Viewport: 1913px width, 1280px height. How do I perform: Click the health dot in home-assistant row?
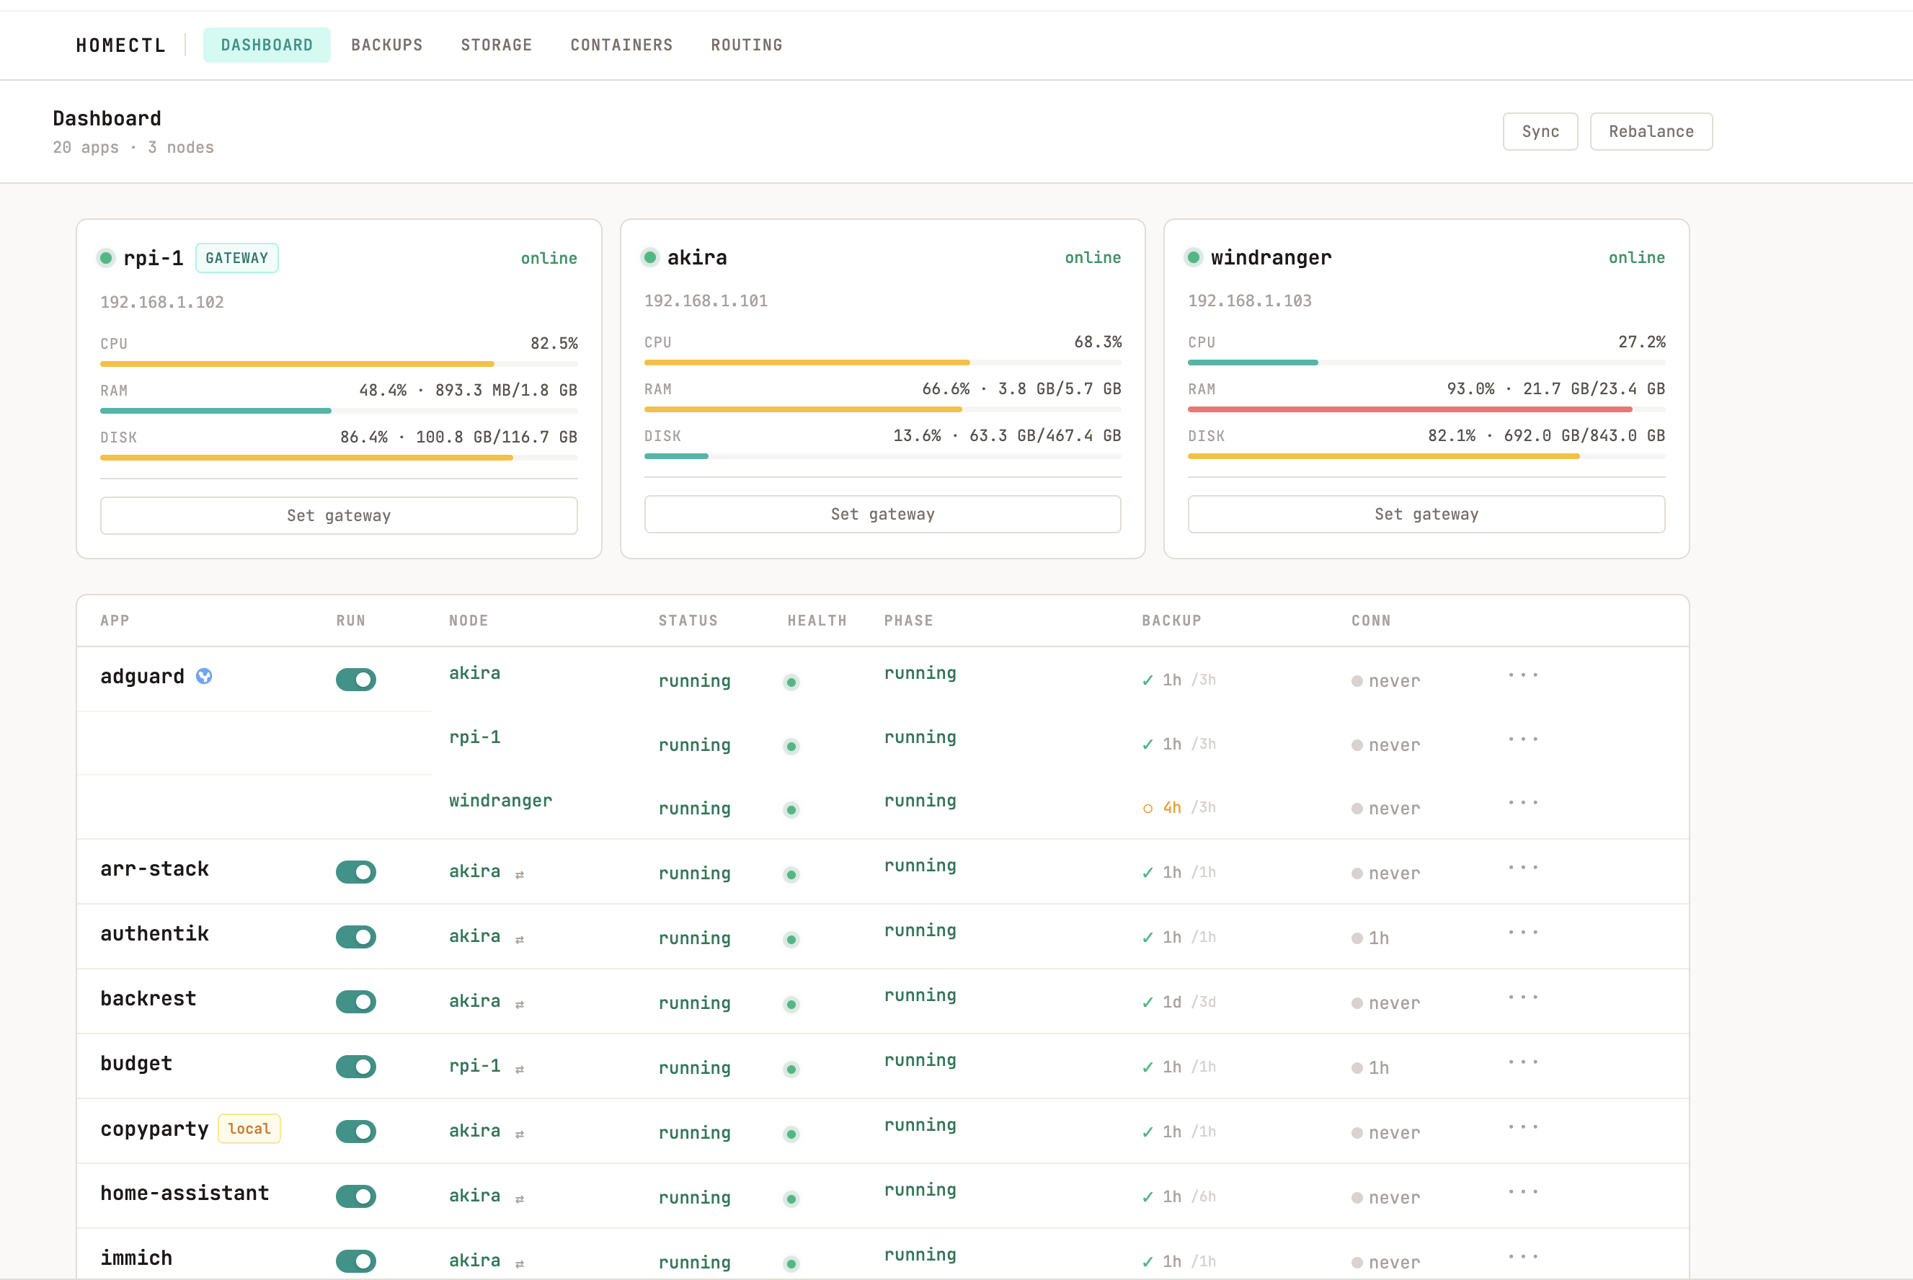point(791,1199)
